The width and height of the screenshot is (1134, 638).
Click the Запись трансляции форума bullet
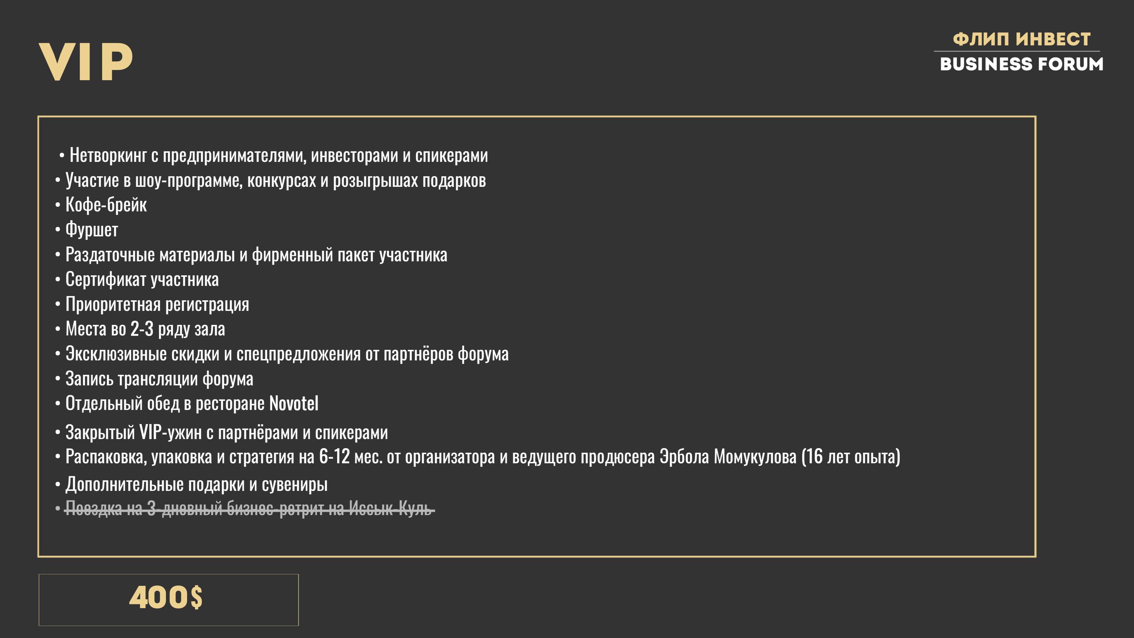click(x=159, y=379)
